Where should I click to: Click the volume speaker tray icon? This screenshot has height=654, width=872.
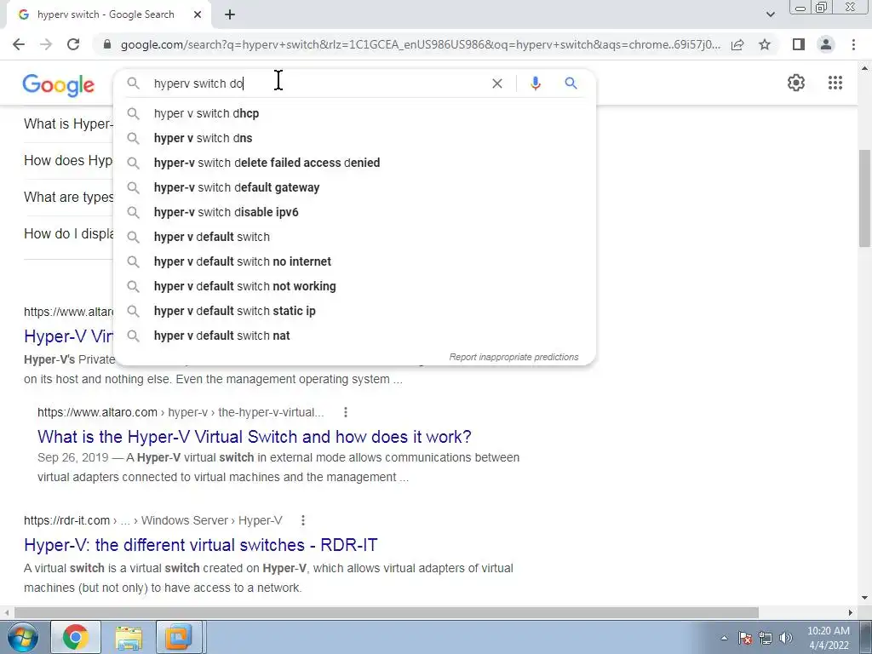[785, 638]
